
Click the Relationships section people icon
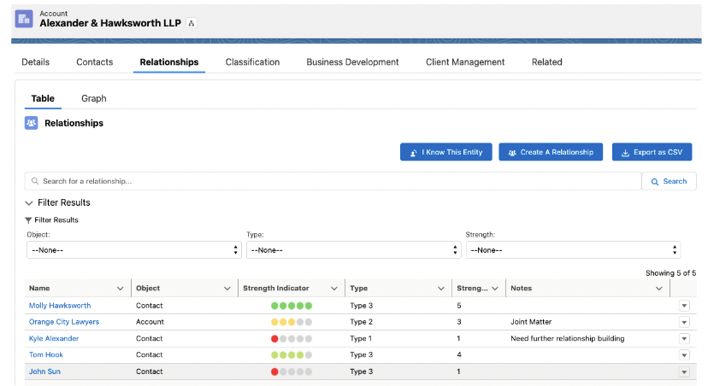pyautogui.click(x=31, y=123)
